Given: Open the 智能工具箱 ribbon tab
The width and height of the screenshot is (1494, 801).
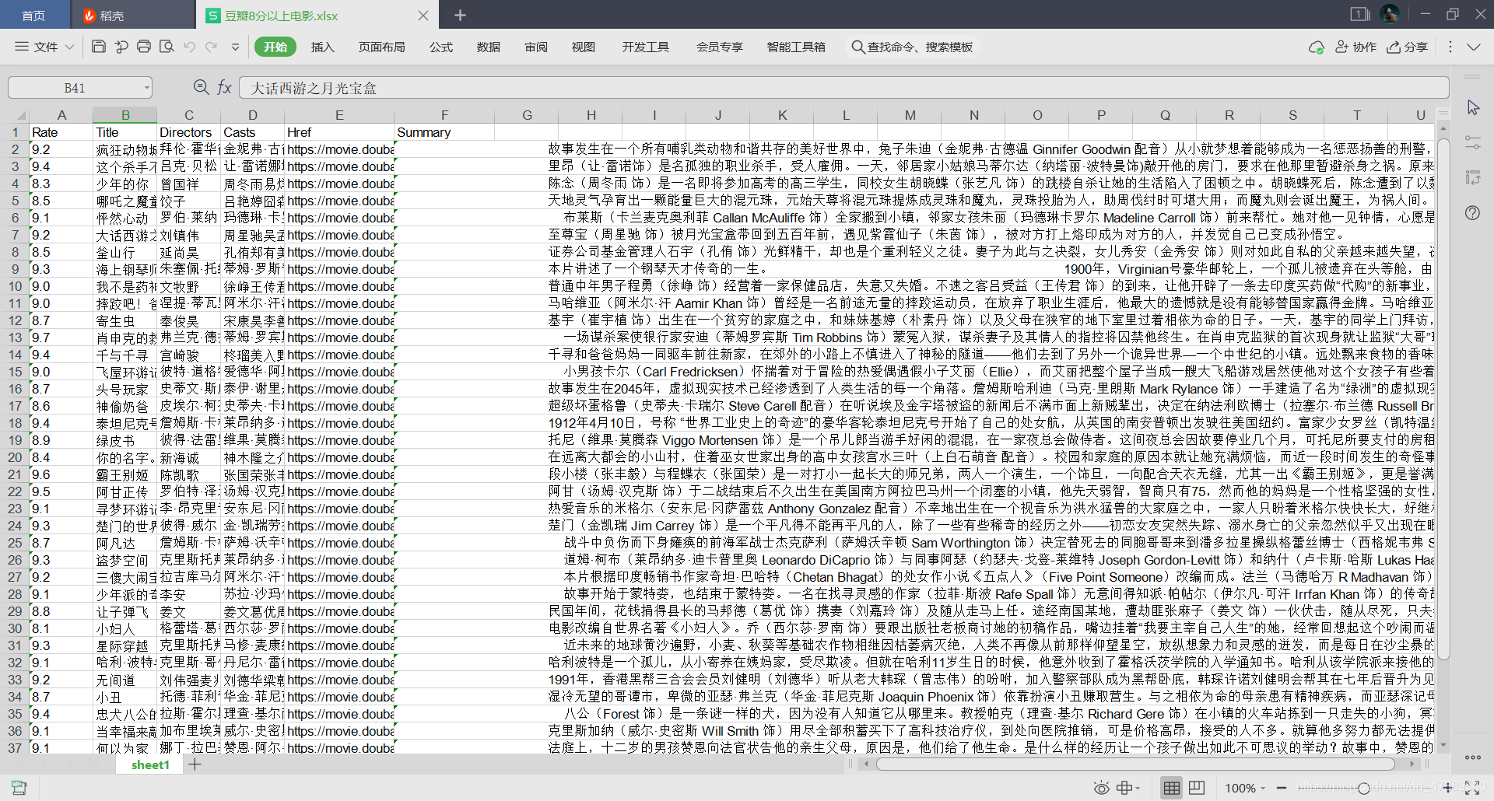Looking at the screenshot, I should (x=796, y=47).
